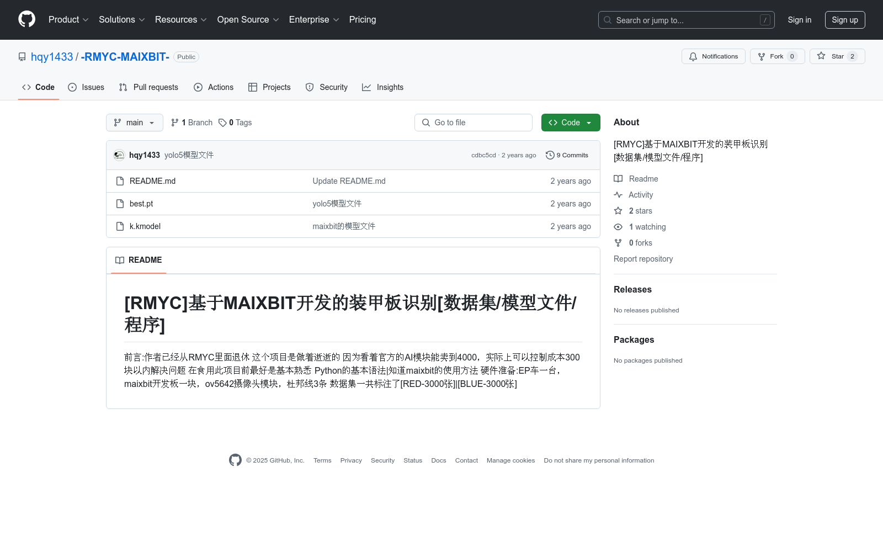Switch to the Pull requests tab
Screen dimensions: 883x552
tap(148, 87)
